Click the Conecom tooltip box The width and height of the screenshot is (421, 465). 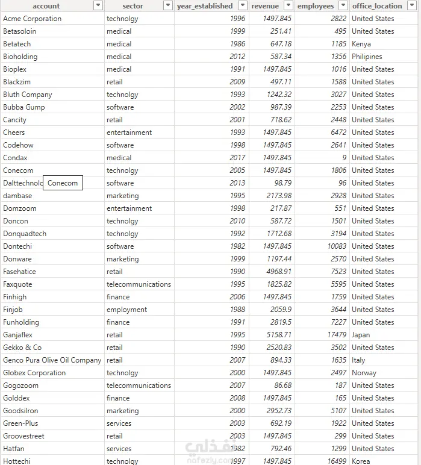pos(63,183)
